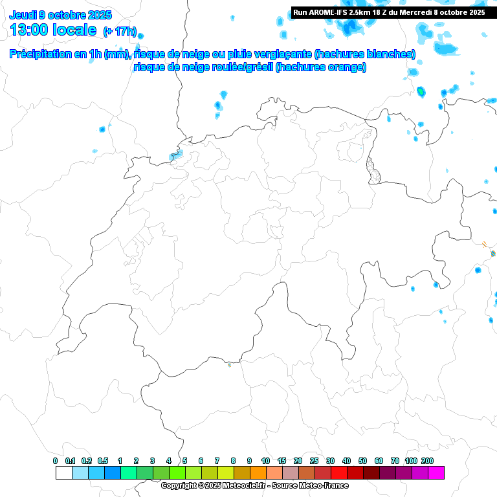
Task: Click the bright red 30 mm legend swatch
Action: 338,473
